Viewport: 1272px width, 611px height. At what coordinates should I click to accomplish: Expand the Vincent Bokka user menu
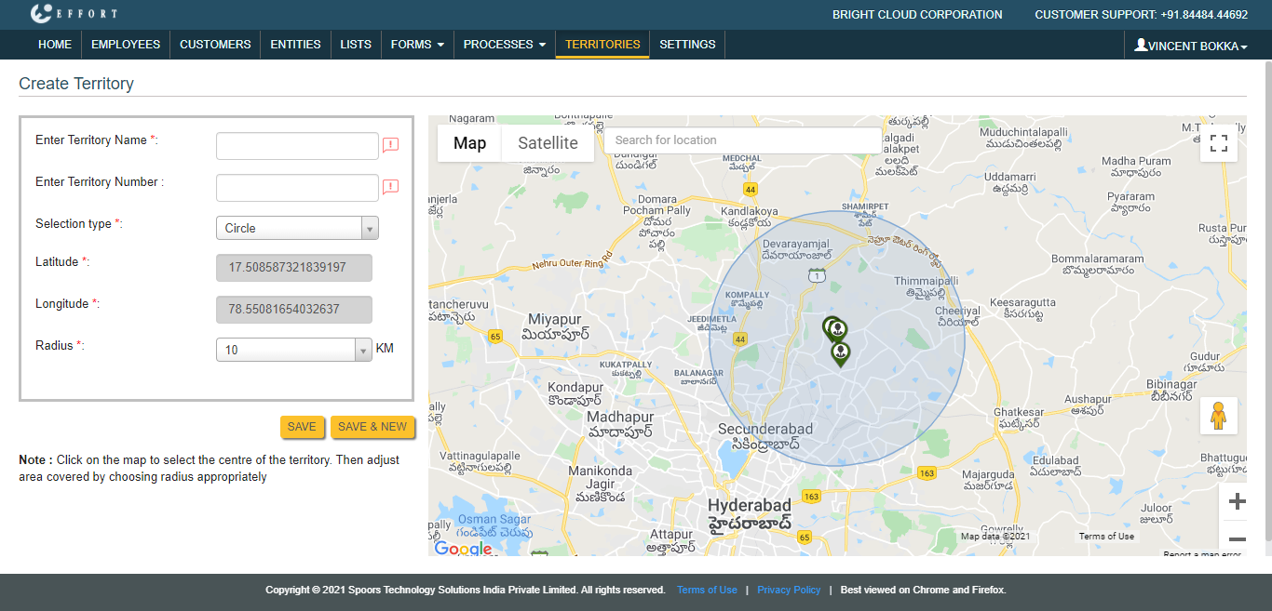tap(1190, 46)
